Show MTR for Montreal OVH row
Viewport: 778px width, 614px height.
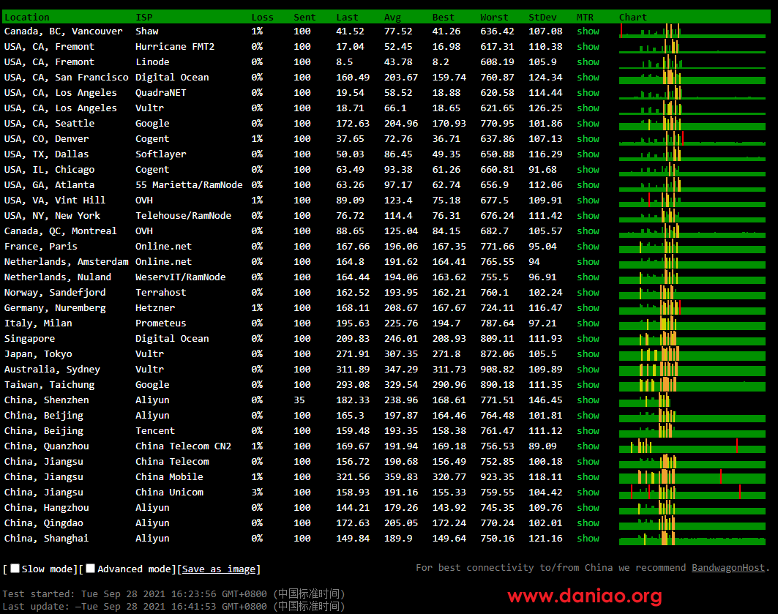point(588,231)
